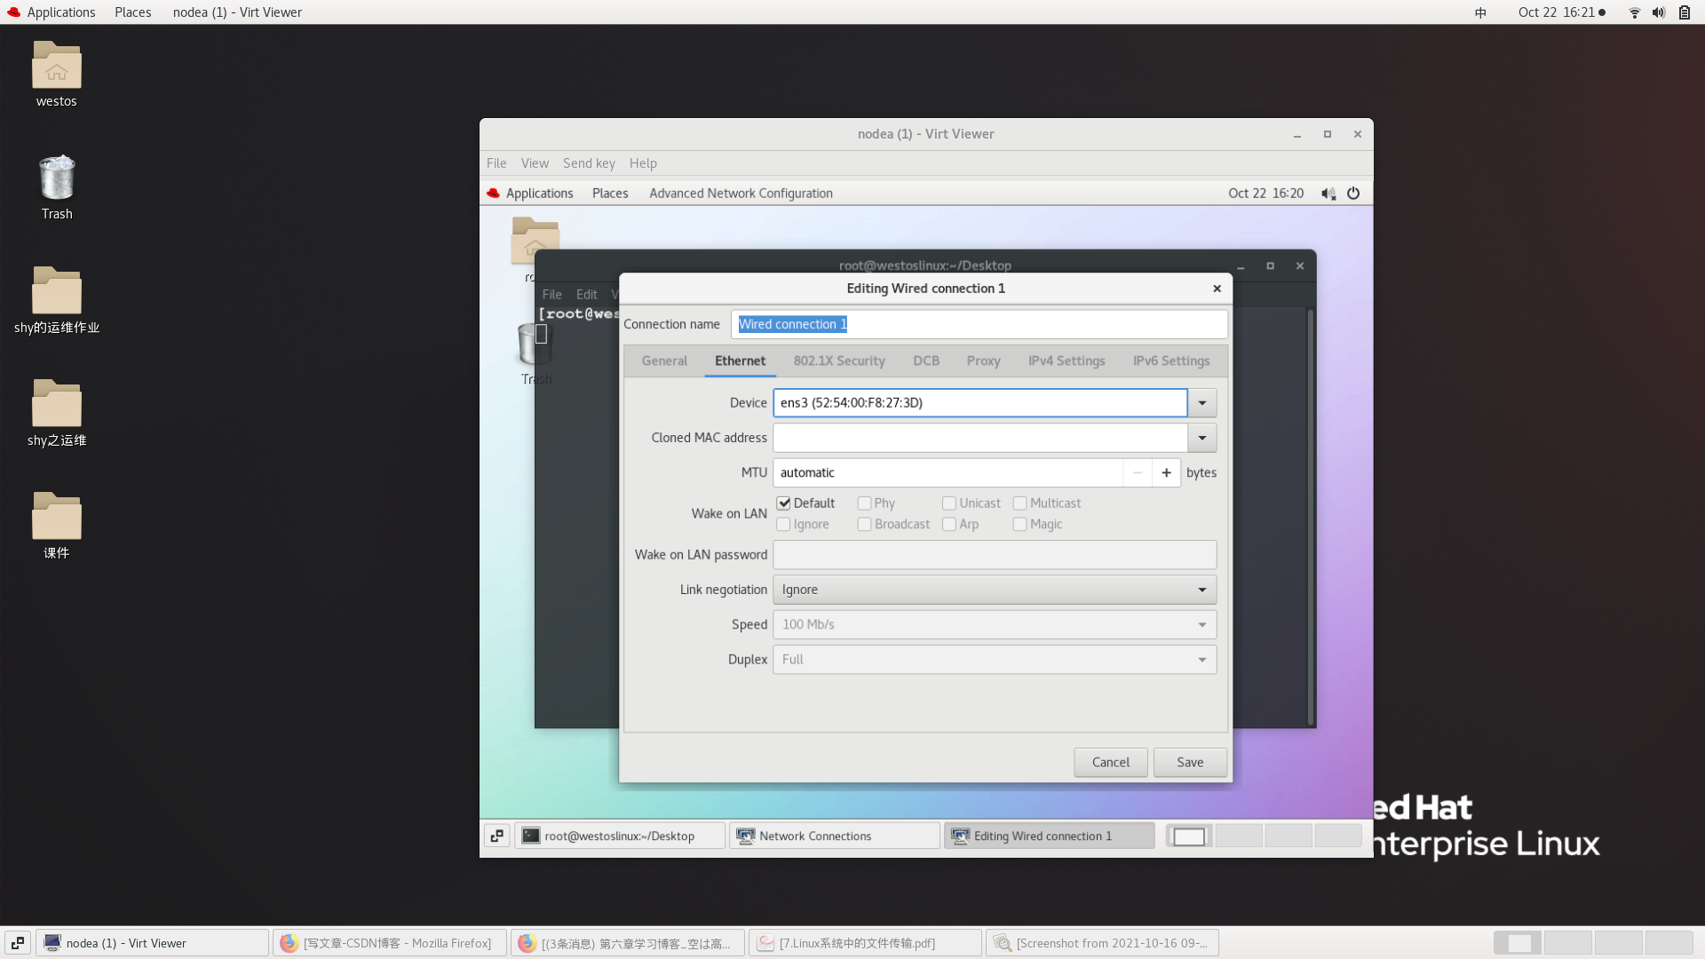Decrease the MTU with minus button

[x=1138, y=472]
